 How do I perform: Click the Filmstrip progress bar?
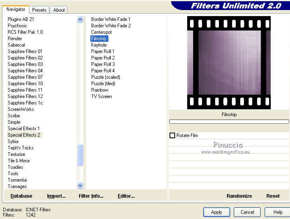tap(229, 121)
